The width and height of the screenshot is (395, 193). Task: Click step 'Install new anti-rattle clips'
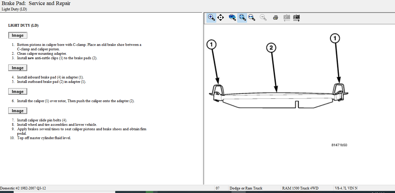click(57, 58)
